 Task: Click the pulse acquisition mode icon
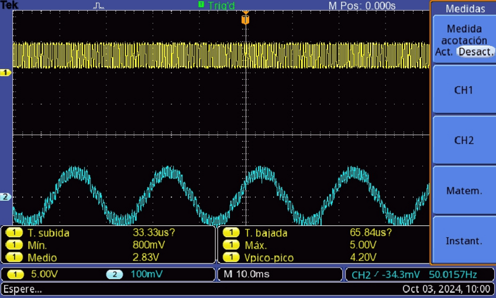[x=99, y=6]
